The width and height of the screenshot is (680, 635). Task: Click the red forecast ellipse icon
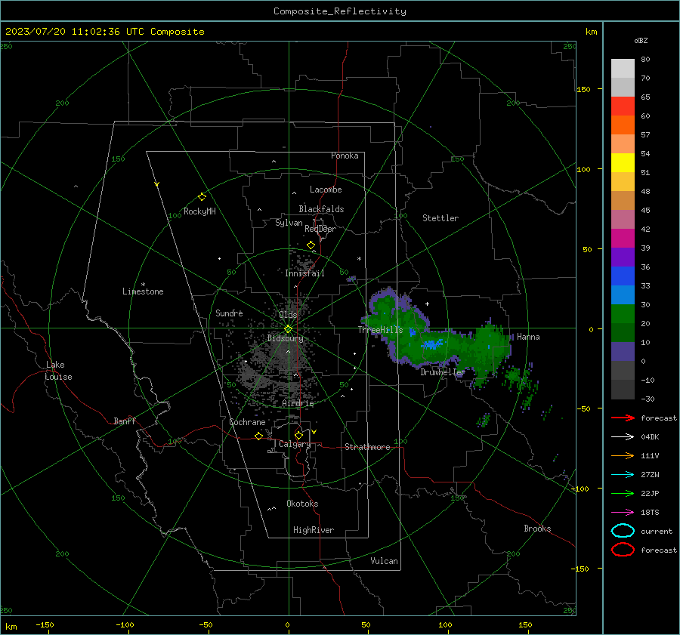pyautogui.click(x=623, y=550)
